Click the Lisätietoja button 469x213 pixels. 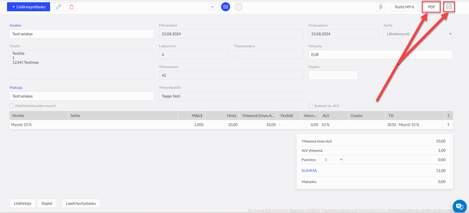(23, 203)
